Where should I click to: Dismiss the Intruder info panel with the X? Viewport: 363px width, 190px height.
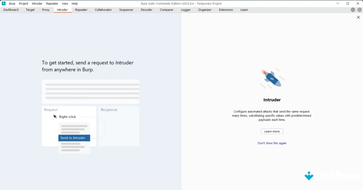click(x=358, y=17)
